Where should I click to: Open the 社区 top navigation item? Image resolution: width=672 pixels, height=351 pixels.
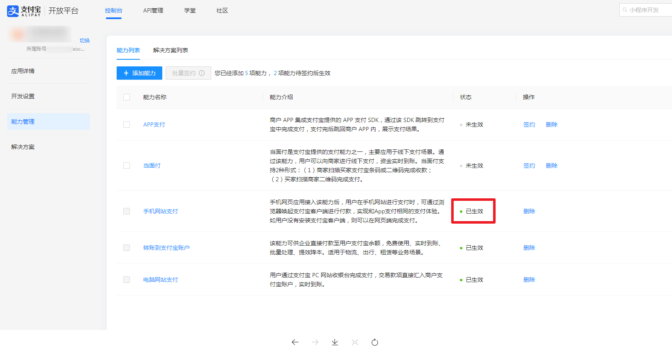click(222, 10)
